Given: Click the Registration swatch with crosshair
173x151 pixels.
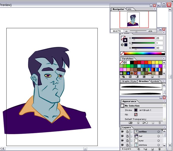Looking at the screenshot, I should [125, 62].
